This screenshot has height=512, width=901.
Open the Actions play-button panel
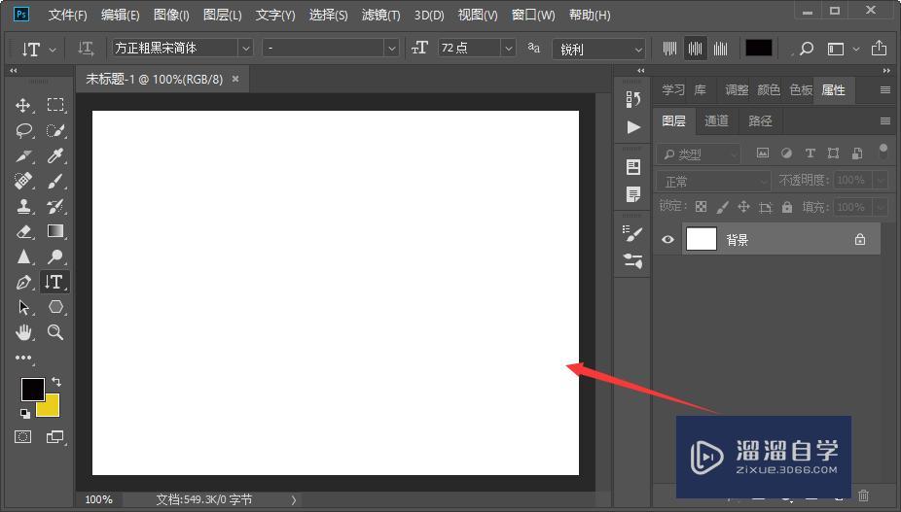[x=633, y=127]
